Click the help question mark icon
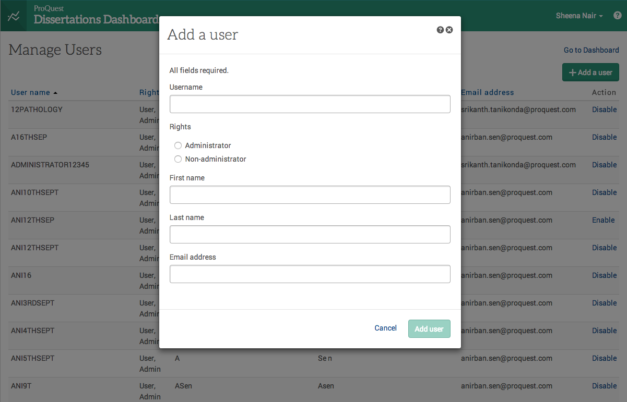Image resolution: width=627 pixels, height=402 pixels. [x=440, y=30]
